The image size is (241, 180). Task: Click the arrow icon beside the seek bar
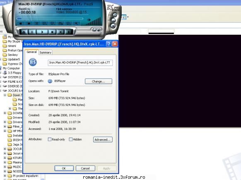click(89, 20)
